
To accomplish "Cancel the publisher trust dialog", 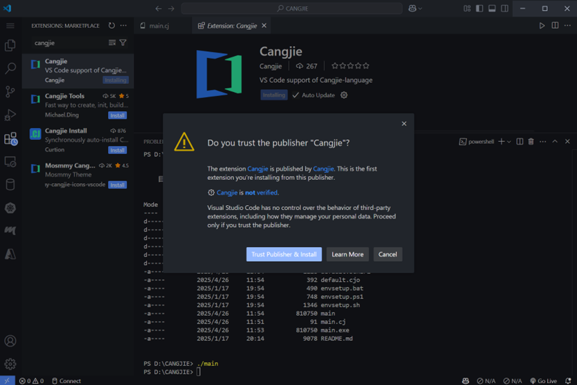I will 388,254.
